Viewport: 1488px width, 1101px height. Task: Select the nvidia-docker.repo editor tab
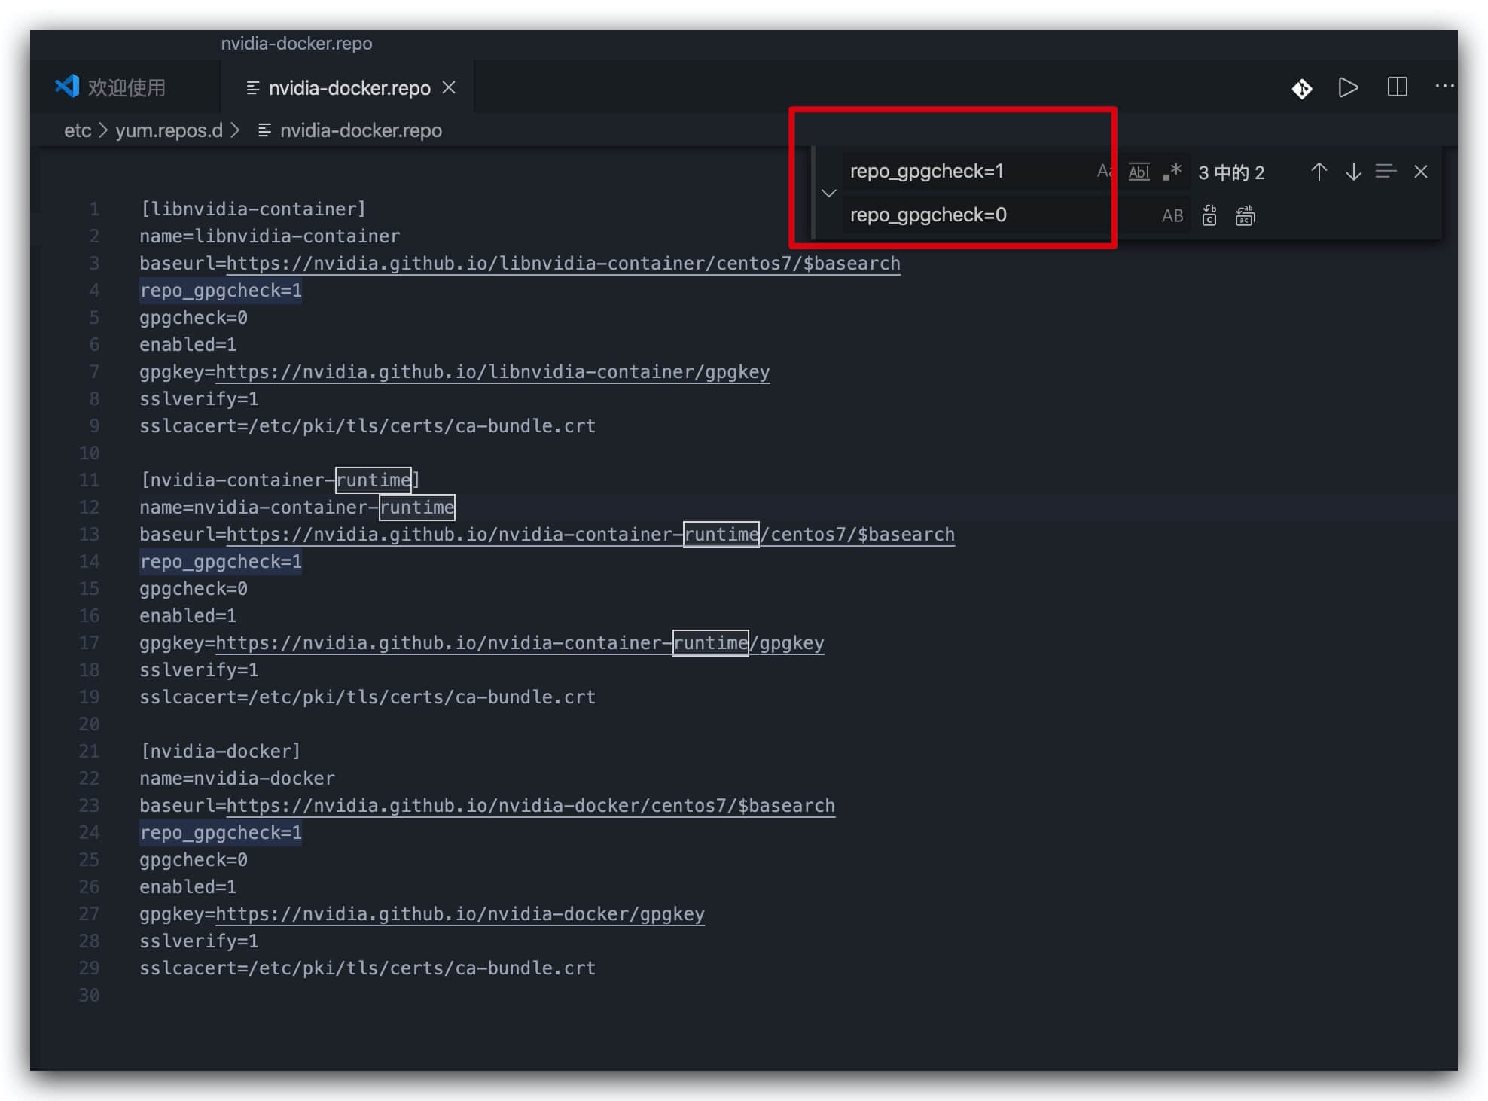coord(349,88)
